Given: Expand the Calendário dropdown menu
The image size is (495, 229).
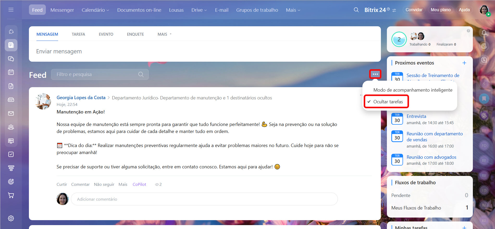Looking at the screenshot, I should click(x=95, y=10).
